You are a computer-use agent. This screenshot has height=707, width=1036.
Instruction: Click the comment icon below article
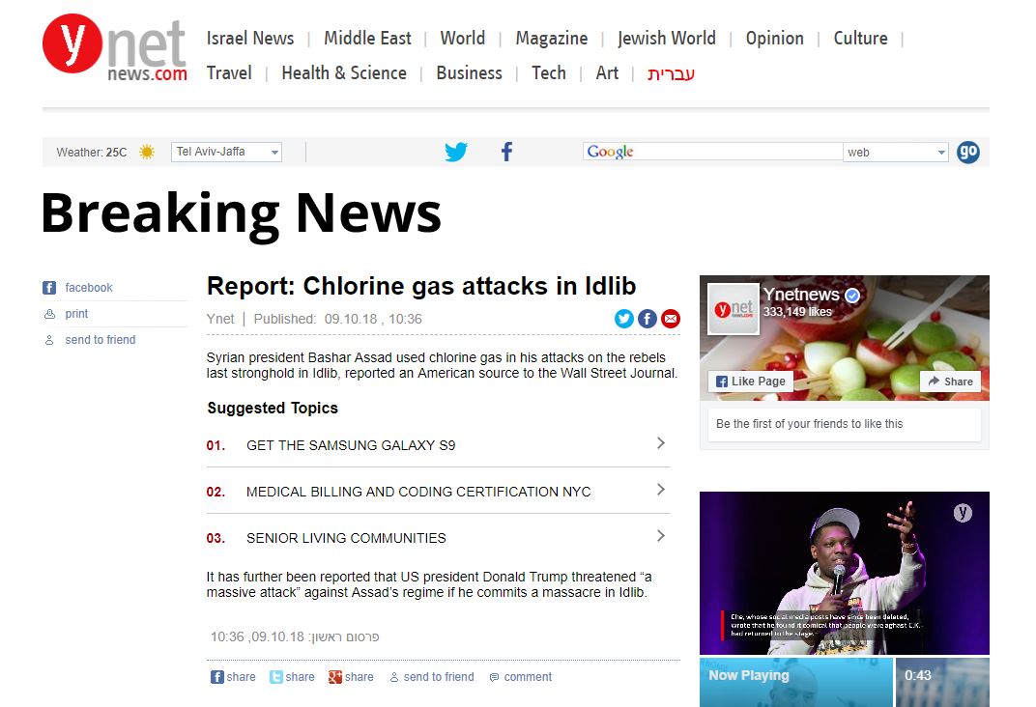[495, 677]
